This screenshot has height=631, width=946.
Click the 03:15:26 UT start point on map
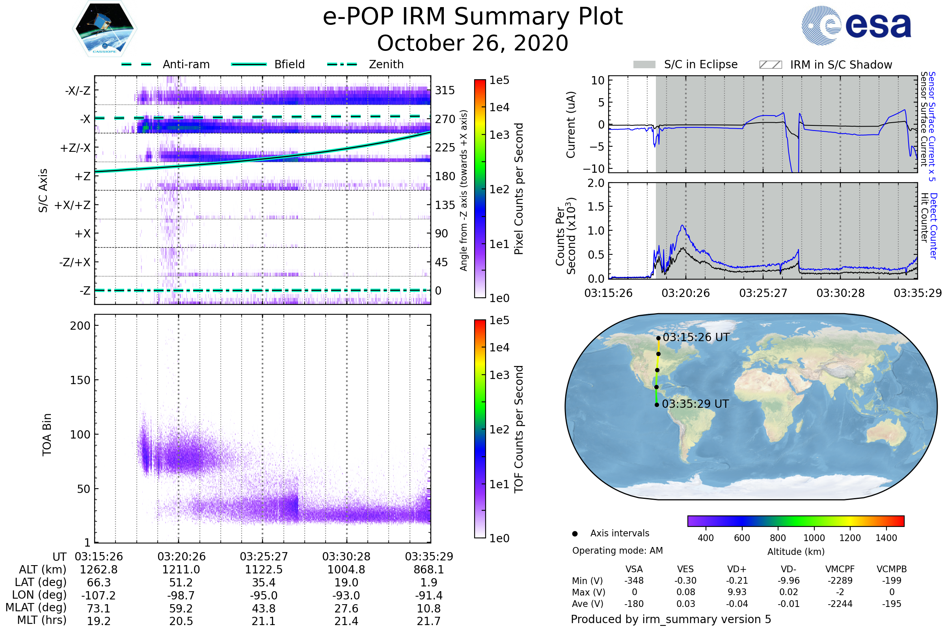coord(658,338)
